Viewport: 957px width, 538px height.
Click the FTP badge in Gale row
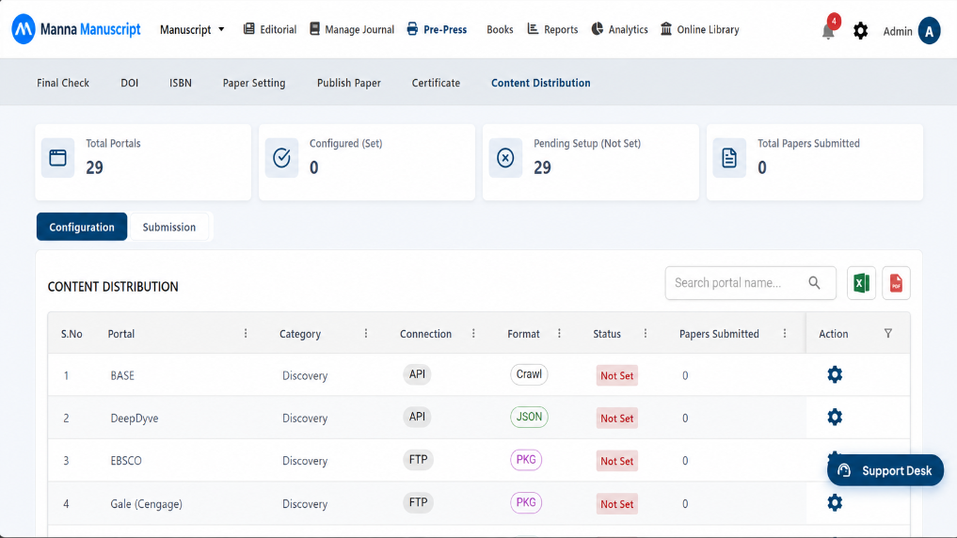[418, 502]
